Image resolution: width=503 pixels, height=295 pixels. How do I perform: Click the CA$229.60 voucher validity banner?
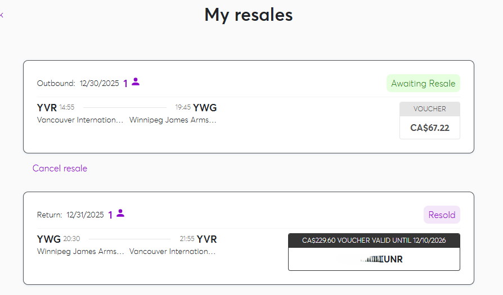(374, 240)
